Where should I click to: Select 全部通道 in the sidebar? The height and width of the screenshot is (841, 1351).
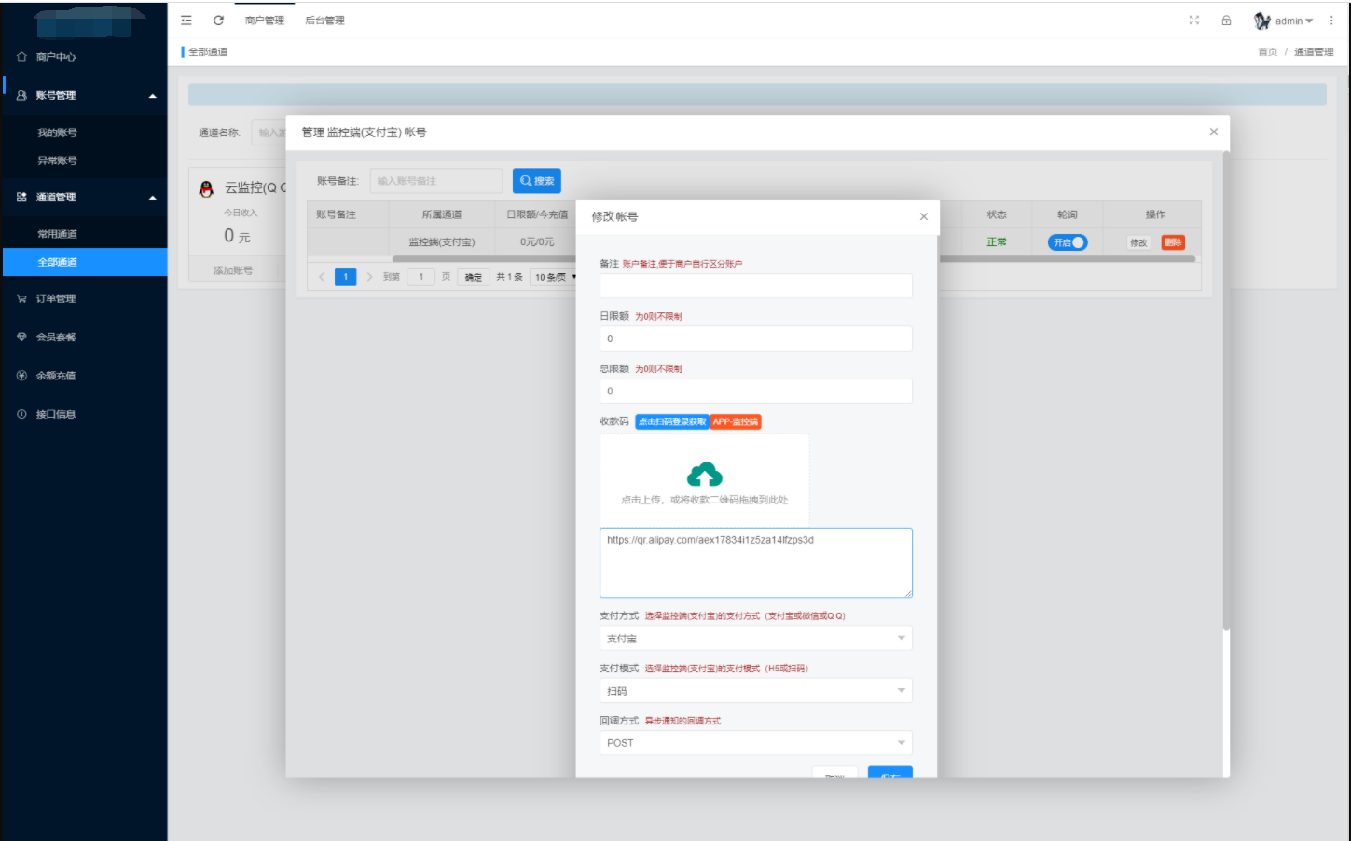[x=84, y=262]
